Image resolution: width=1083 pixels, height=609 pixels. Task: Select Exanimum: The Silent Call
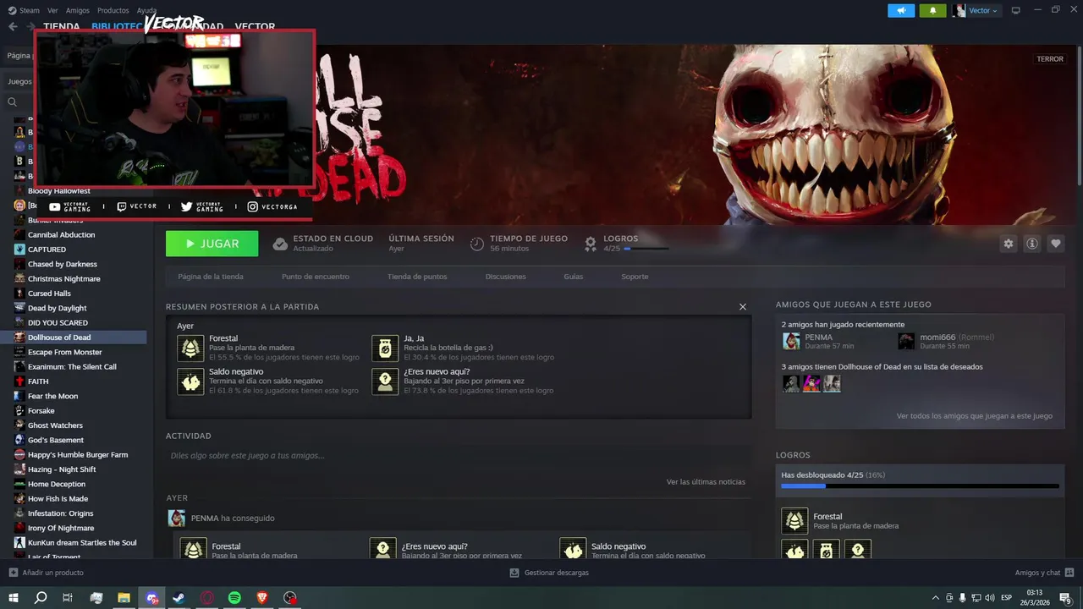point(74,367)
